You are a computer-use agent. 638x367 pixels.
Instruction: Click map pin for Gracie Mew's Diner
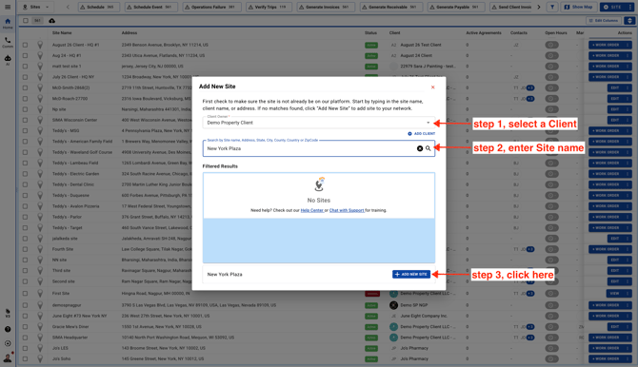(x=40, y=326)
